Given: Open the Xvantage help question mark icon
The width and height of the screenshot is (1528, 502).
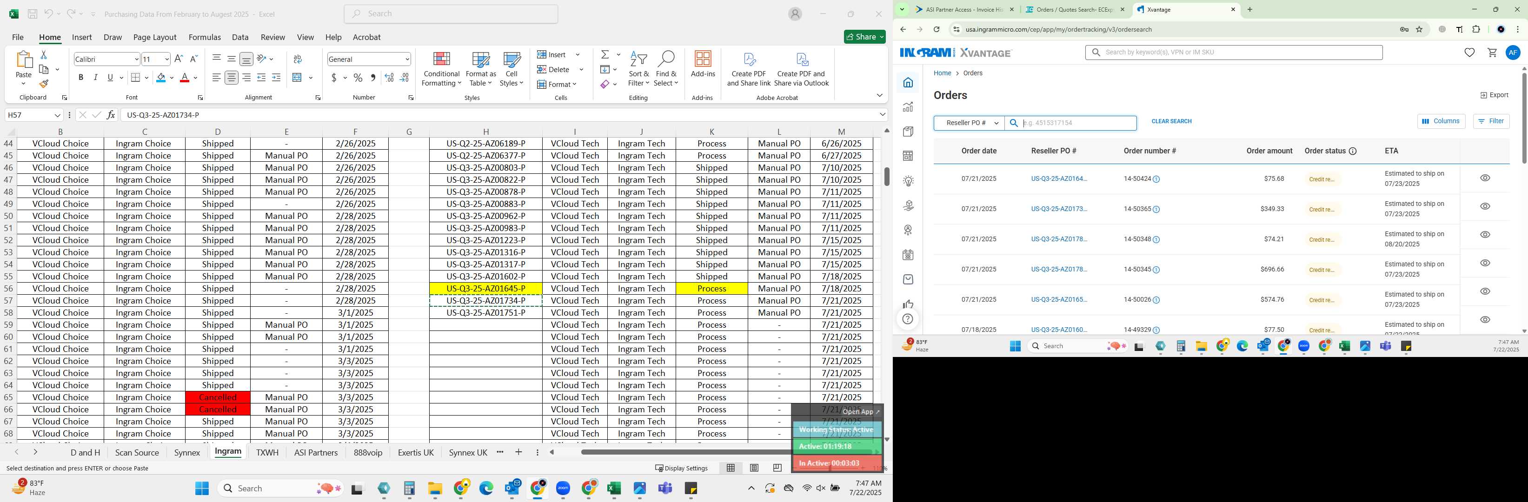Looking at the screenshot, I should [x=908, y=319].
